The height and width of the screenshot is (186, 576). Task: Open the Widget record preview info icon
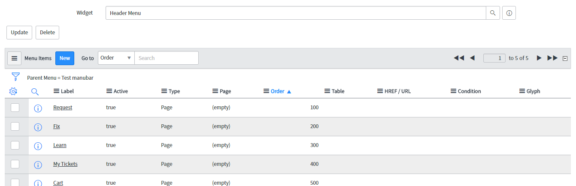[509, 13]
